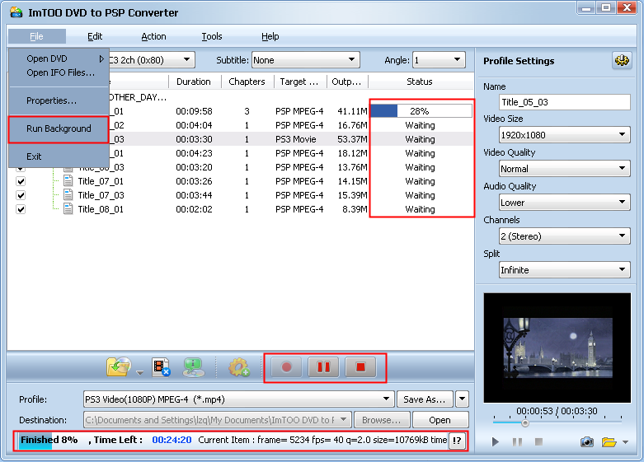The height and width of the screenshot is (462, 644).
Task: Click the preview seek slider handle
Action: (525, 422)
